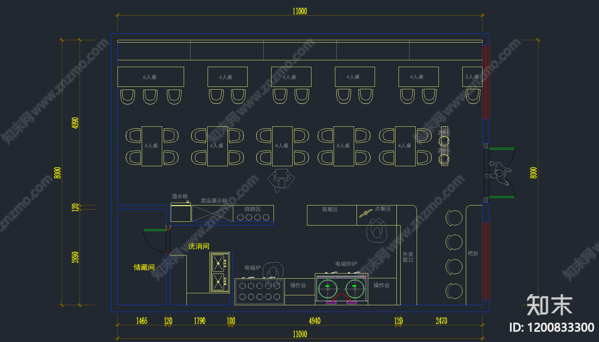Select the storage room door swing arc
The image size is (599, 342).
click(x=155, y=241)
